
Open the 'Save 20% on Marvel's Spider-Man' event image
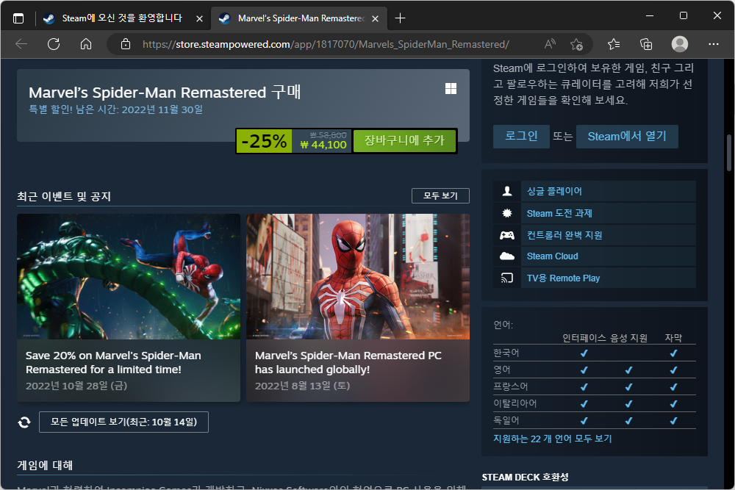(x=129, y=276)
